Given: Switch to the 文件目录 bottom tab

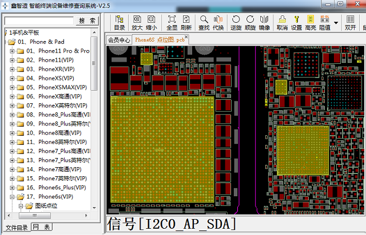Looking at the screenshot, I should pos(17,228).
